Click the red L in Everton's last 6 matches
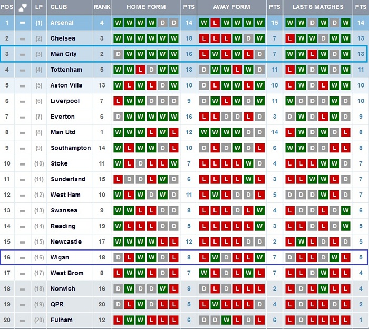 (323, 117)
